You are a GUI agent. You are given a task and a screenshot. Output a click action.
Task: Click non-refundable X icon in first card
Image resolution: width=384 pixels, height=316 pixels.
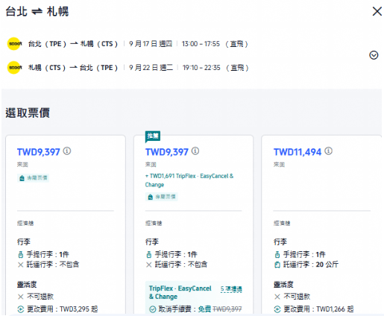(x=21, y=297)
